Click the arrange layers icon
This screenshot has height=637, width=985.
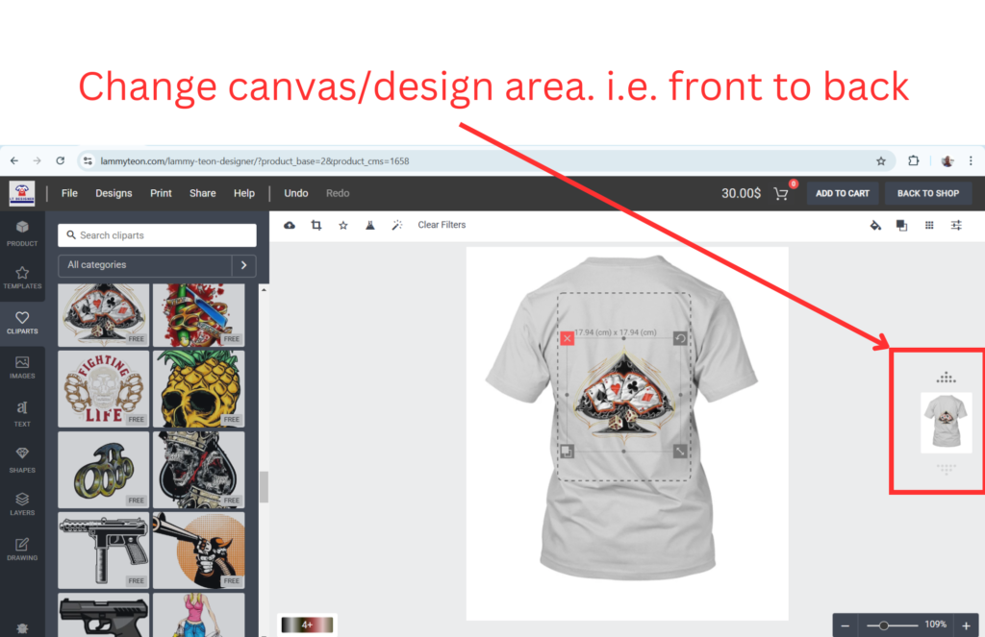click(x=901, y=225)
